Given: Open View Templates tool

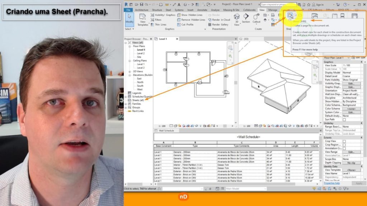Looking at the screenshot, I should click(x=143, y=20).
